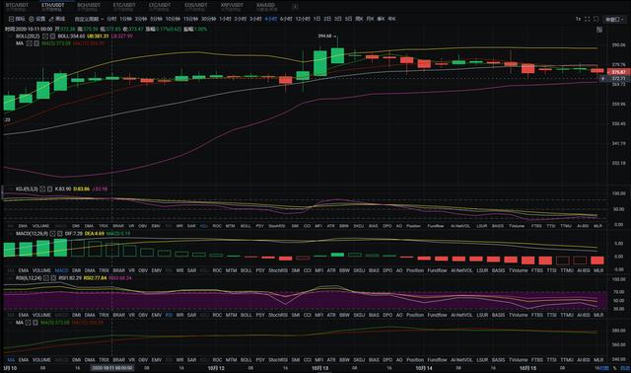Viewport: 631px width, 373px height.
Task: Toggle MACD indicator in row below MACD panel
Action: pyautogui.click(x=61, y=270)
